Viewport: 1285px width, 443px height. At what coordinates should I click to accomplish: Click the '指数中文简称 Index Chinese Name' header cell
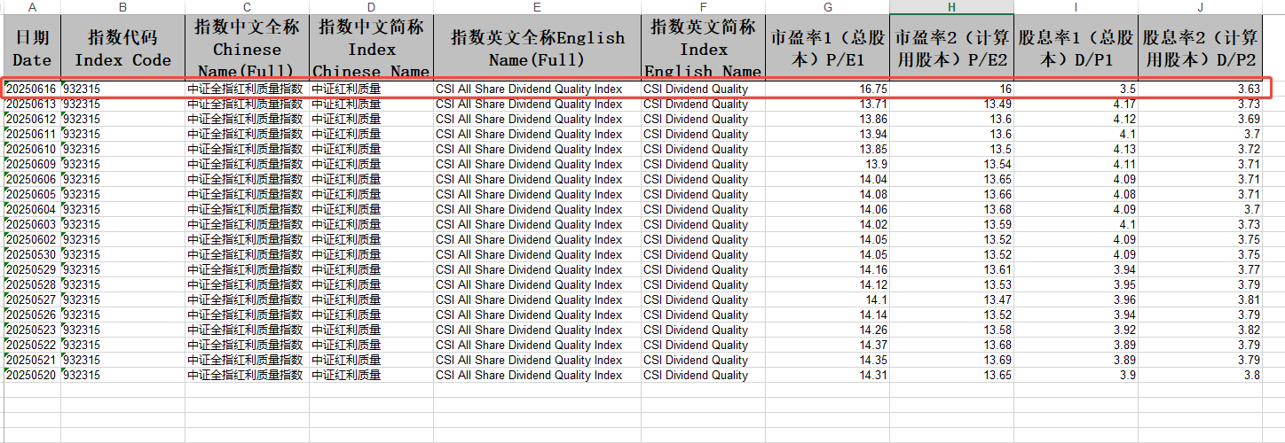371,46
